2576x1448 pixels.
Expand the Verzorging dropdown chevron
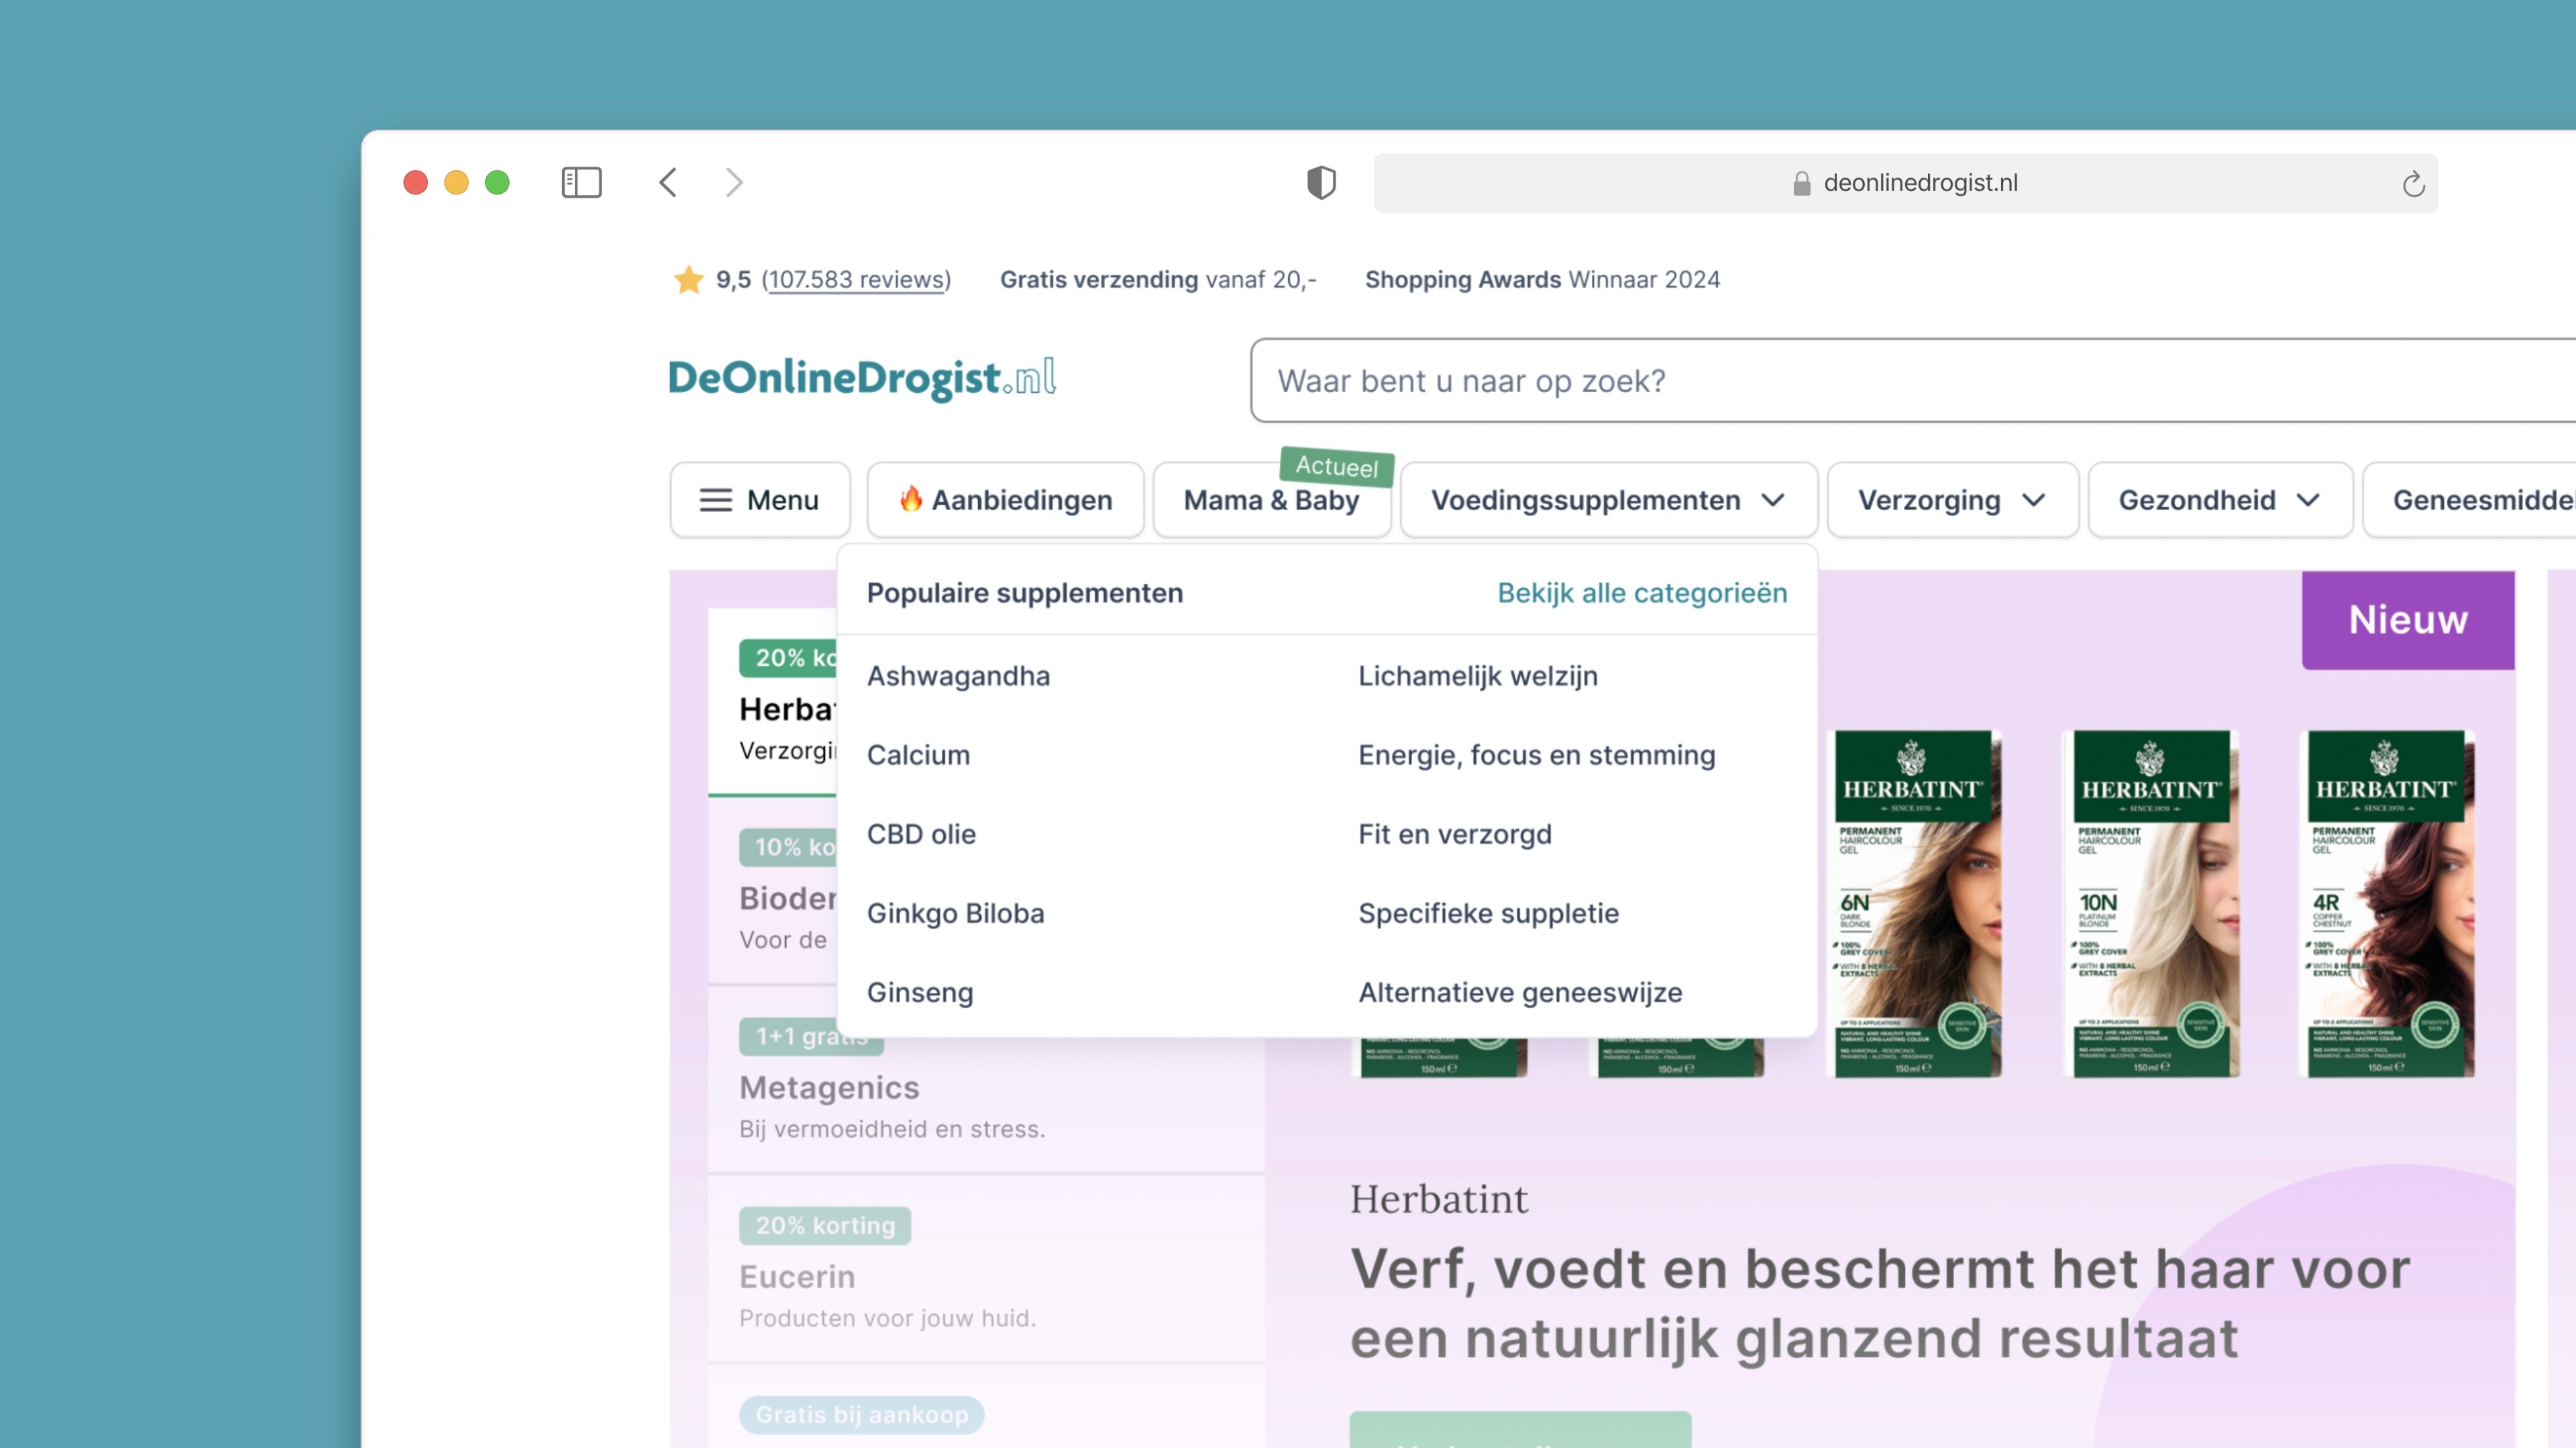pos(2033,499)
